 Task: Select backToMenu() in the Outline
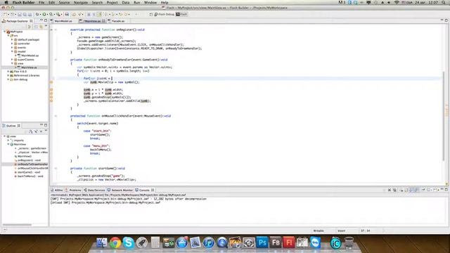click(30, 176)
